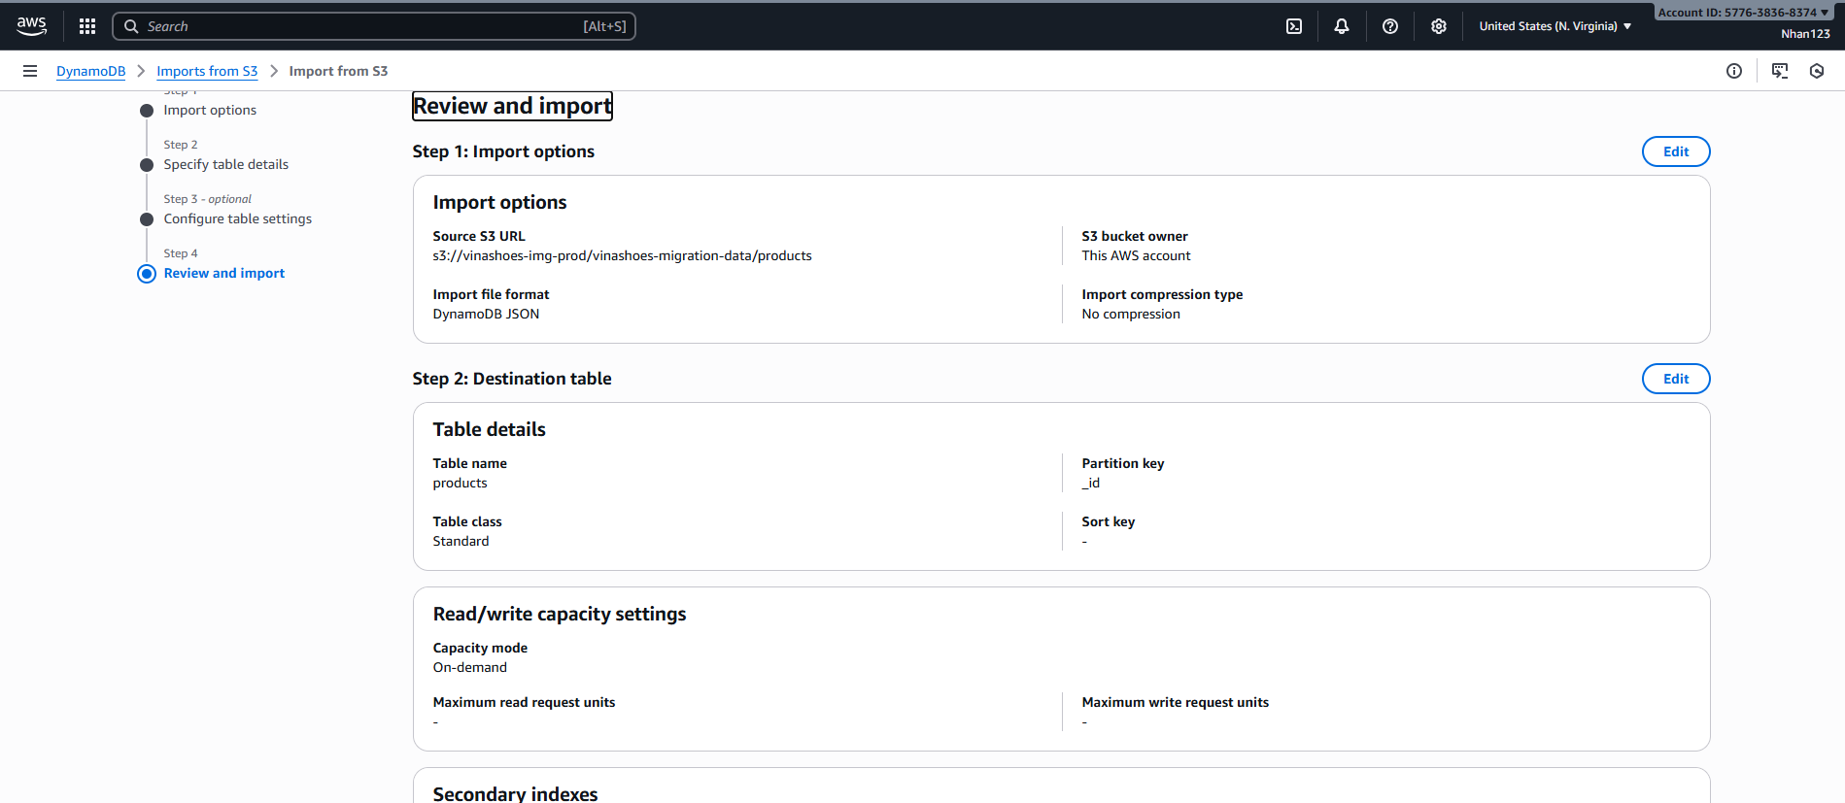Go to the DynamoDB breadcrumb link
The image size is (1845, 803).
(x=90, y=71)
